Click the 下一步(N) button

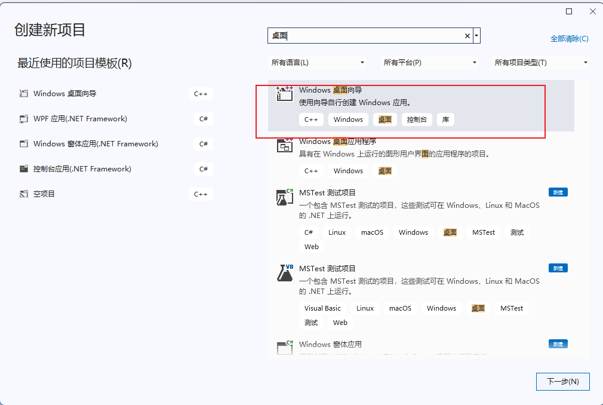562,382
